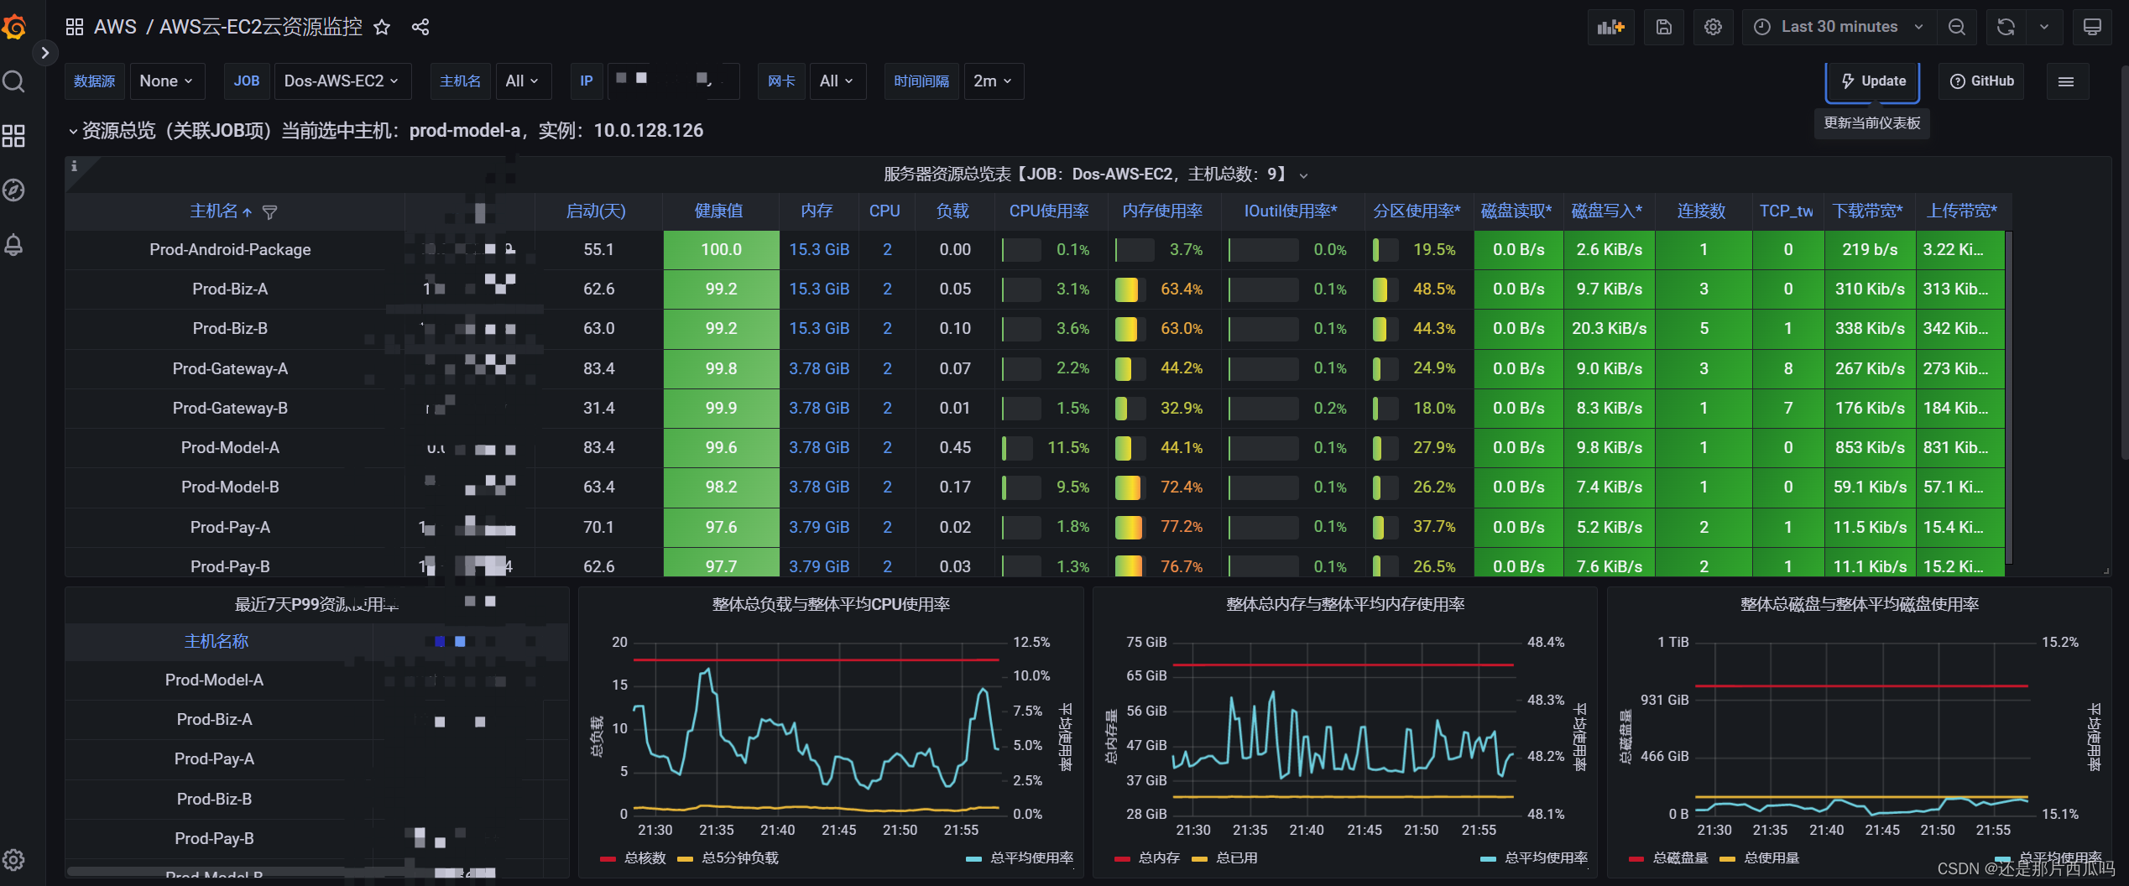This screenshot has width=2129, height=886.
Task: Open the GitHub link button
Action: click(1981, 81)
